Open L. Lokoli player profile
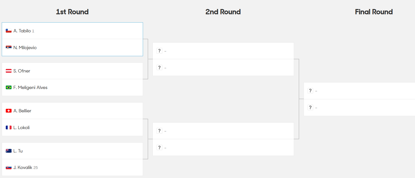 tap(22, 128)
